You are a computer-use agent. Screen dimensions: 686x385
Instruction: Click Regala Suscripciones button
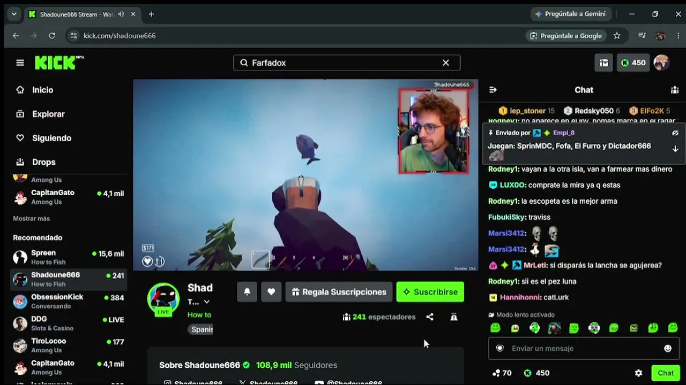tap(339, 292)
